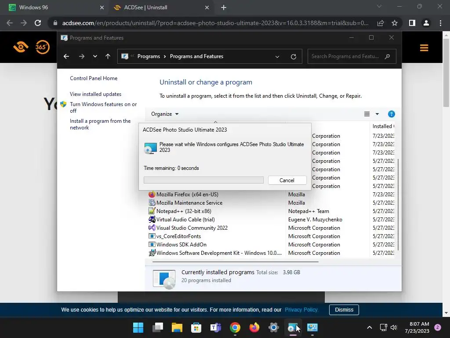450x338 pixels.
Task: Close the ACDSee | Uninstall browser tab
Action: pos(207,8)
